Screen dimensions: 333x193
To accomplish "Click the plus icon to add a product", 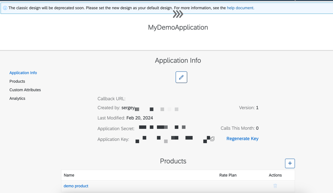I will [x=290, y=163].
